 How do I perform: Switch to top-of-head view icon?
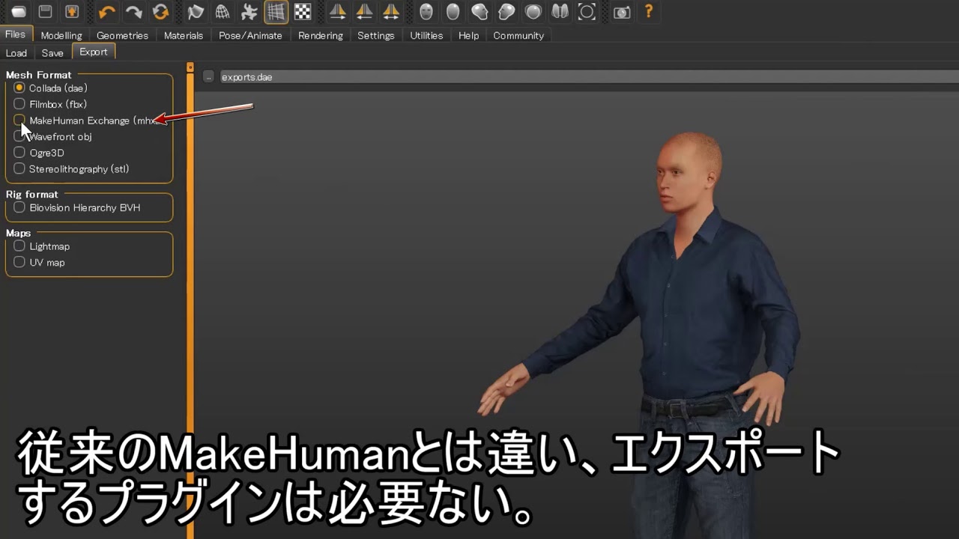click(533, 11)
